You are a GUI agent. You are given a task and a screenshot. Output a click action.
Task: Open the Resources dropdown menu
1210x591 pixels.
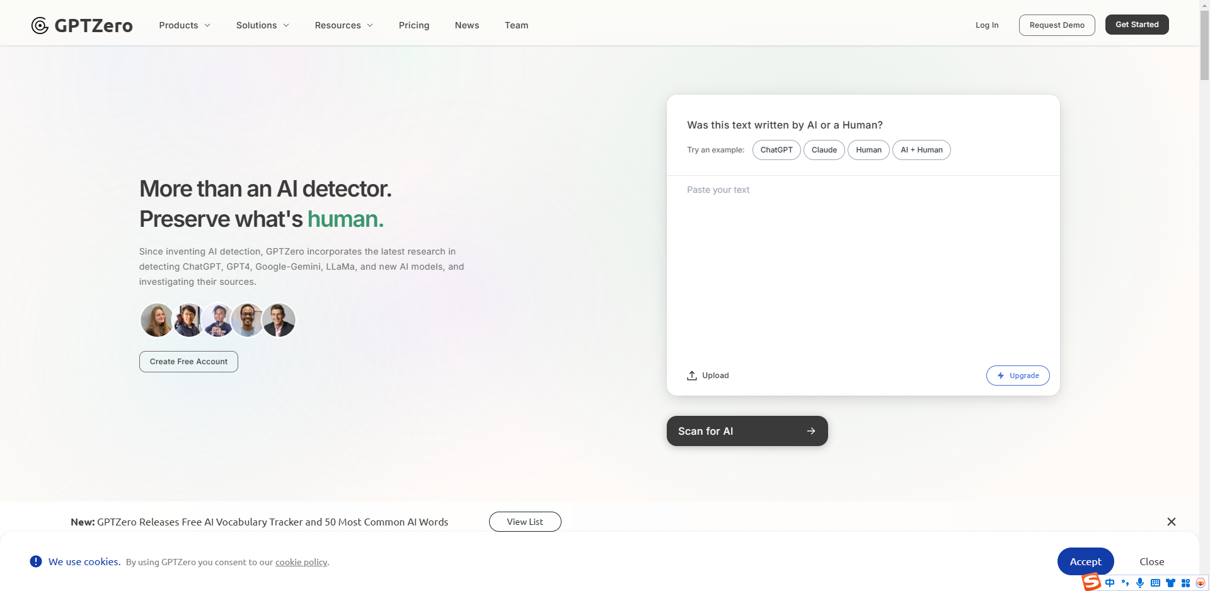(x=343, y=25)
